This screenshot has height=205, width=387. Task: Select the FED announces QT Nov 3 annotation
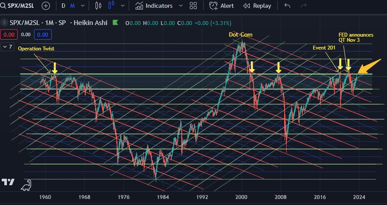coord(356,37)
